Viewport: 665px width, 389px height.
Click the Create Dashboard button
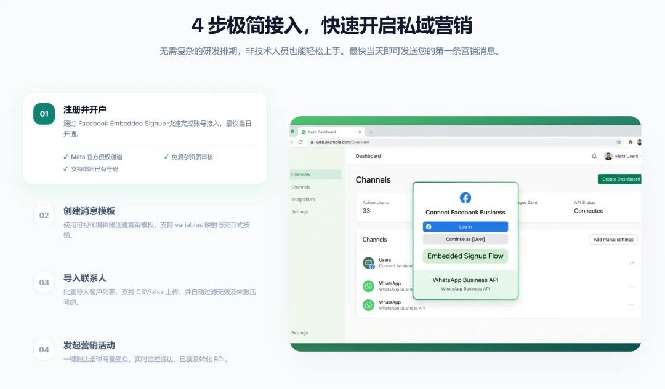point(619,179)
